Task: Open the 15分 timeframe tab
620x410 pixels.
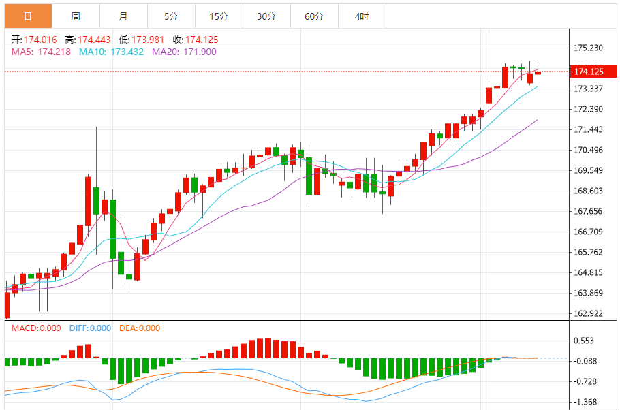Action: pyautogui.click(x=219, y=16)
